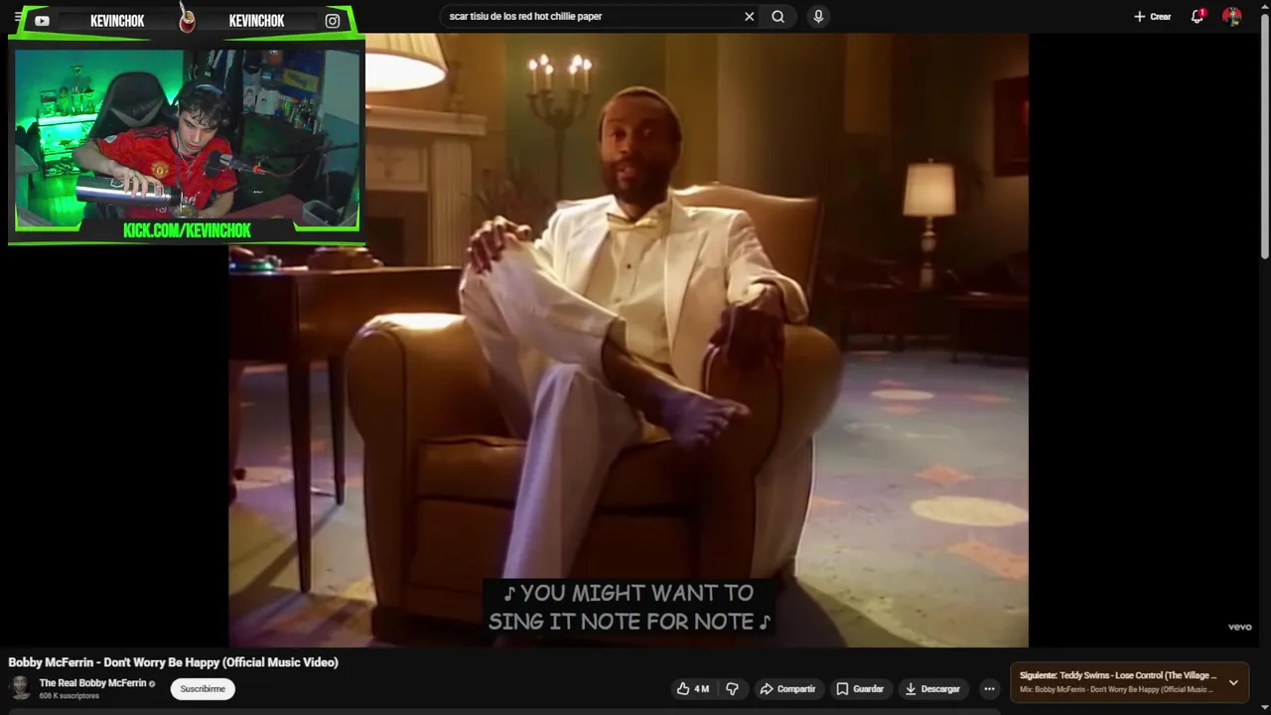1271x715 pixels.
Task: Dislike the video with the thumbs down
Action: 733,689
